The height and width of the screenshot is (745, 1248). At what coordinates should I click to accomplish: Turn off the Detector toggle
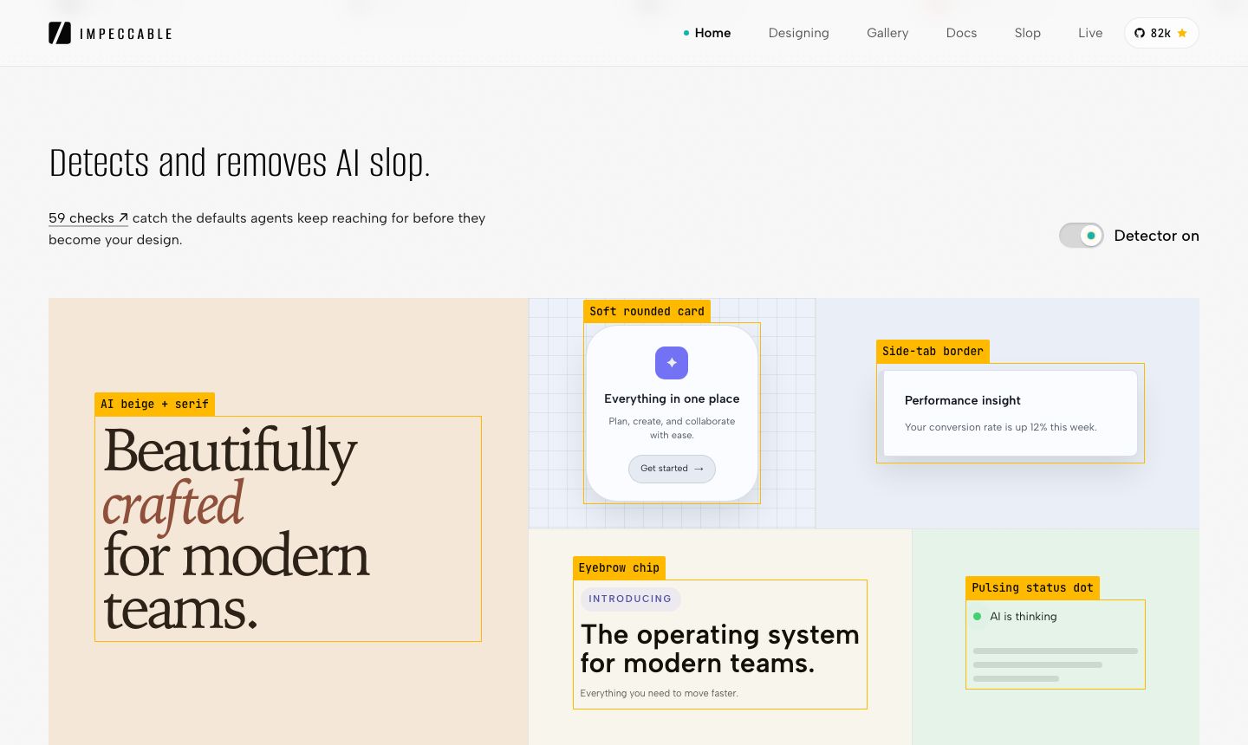1081,236
